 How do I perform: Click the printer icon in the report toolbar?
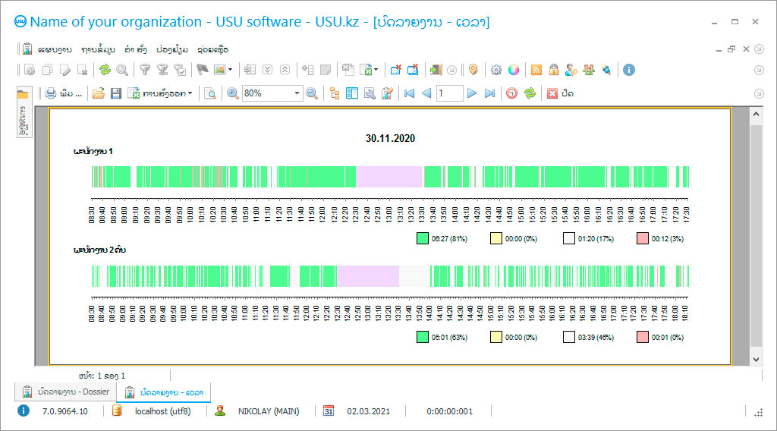51,93
